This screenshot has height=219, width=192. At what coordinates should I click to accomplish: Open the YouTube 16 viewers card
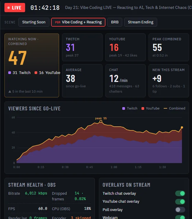[x=126, y=47]
